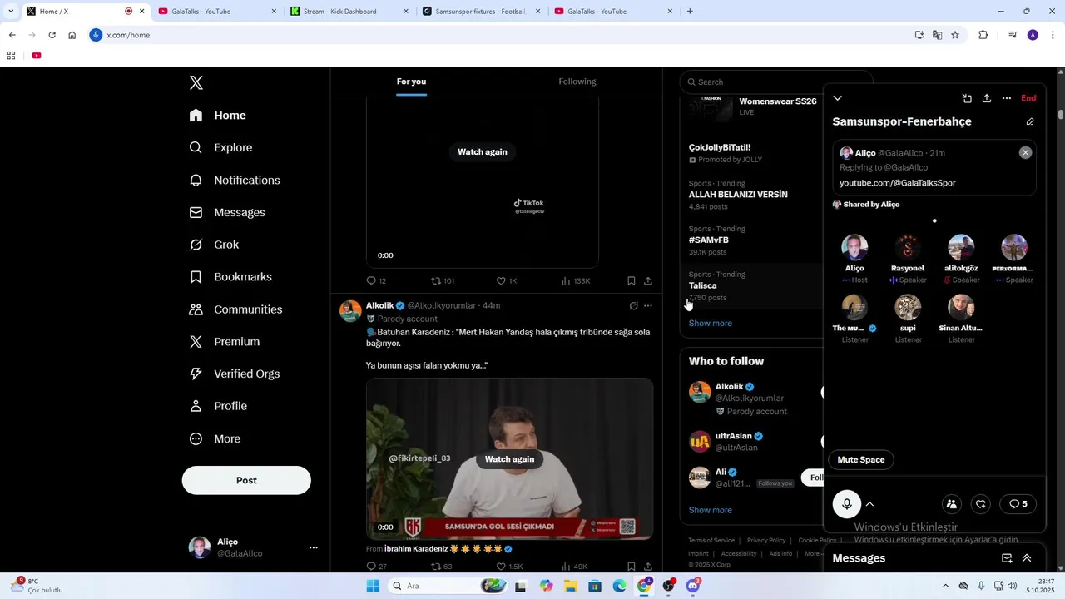Screen dimensions: 1065x599
Task: Open Communities from the sidebar
Action: [235, 309]
